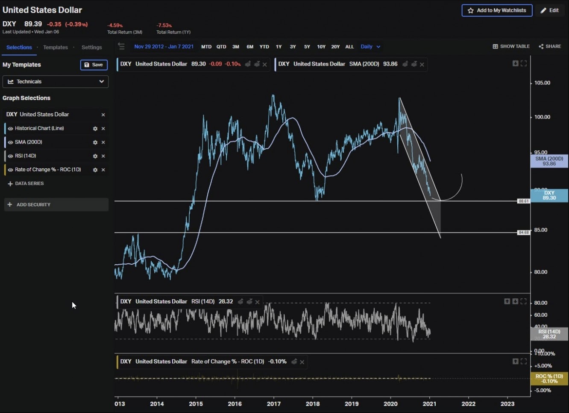This screenshot has height=413, width=569.
Task: Switch to the Templates tab
Action: click(56, 47)
